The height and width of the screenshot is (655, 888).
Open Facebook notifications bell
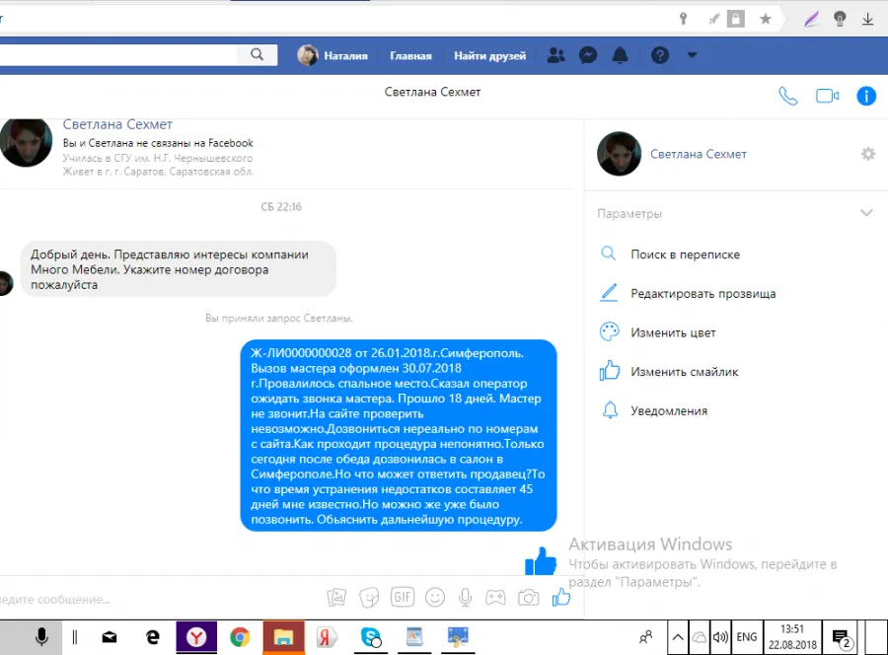621,55
